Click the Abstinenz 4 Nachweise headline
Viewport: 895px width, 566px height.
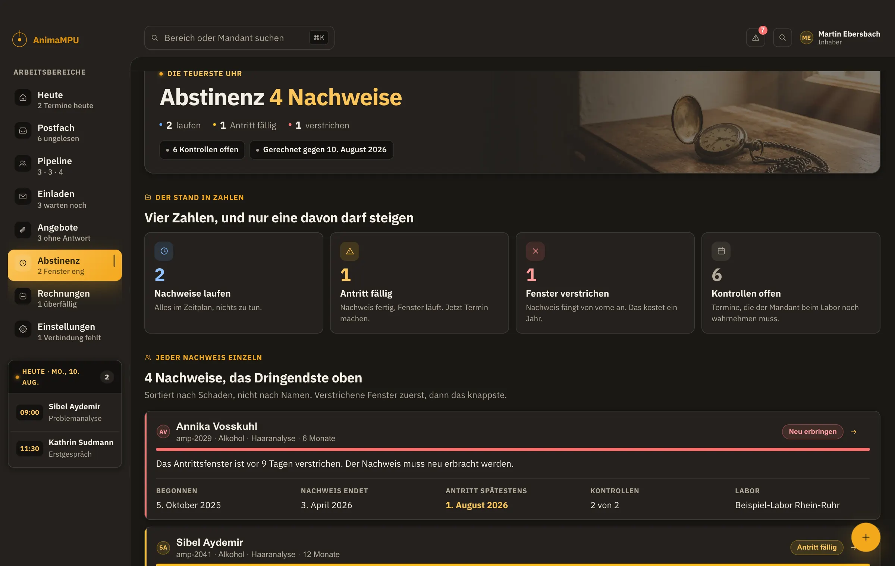pyautogui.click(x=281, y=97)
